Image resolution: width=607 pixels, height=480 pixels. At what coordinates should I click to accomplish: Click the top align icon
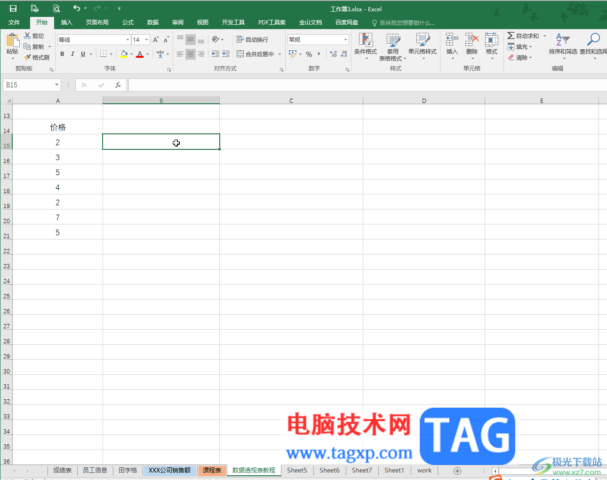pyautogui.click(x=180, y=39)
